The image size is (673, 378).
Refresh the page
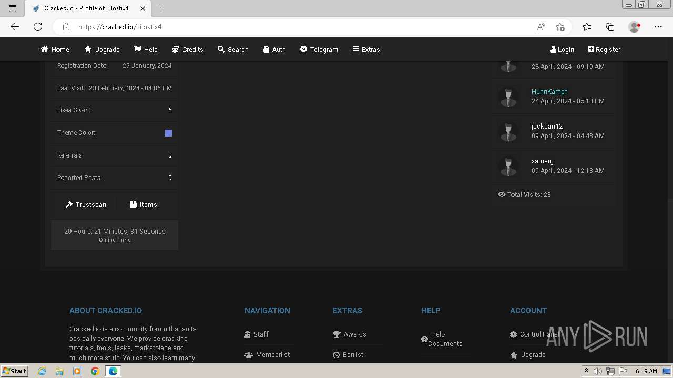[38, 27]
